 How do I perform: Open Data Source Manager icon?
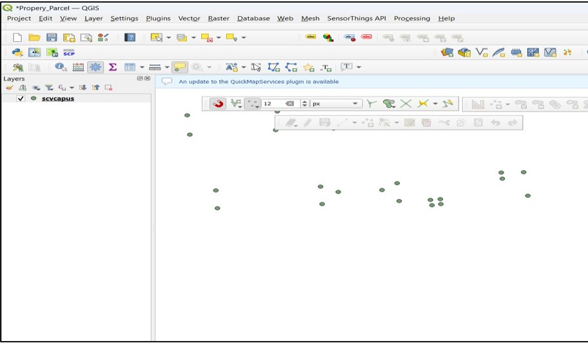(x=447, y=52)
